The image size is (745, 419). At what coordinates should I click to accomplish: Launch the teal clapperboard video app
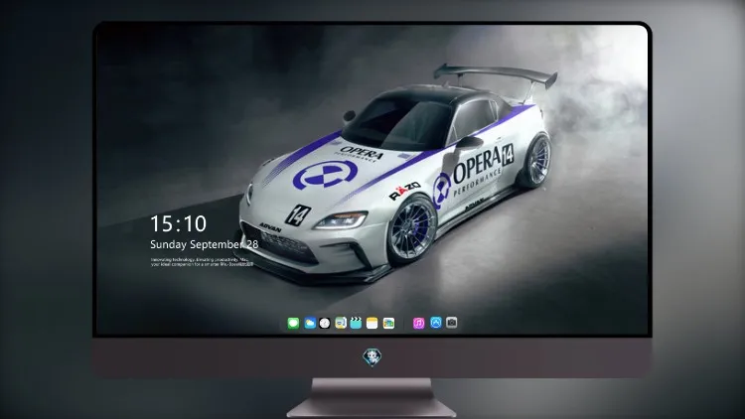click(356, 324)
